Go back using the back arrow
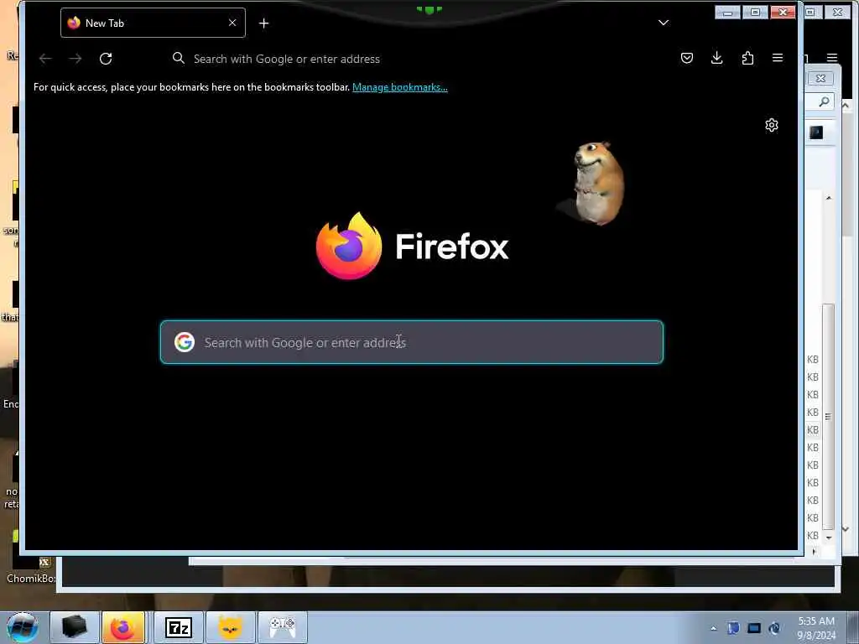Image resolution: width=859 pixels, height=644 pixels. coord(45,59)
